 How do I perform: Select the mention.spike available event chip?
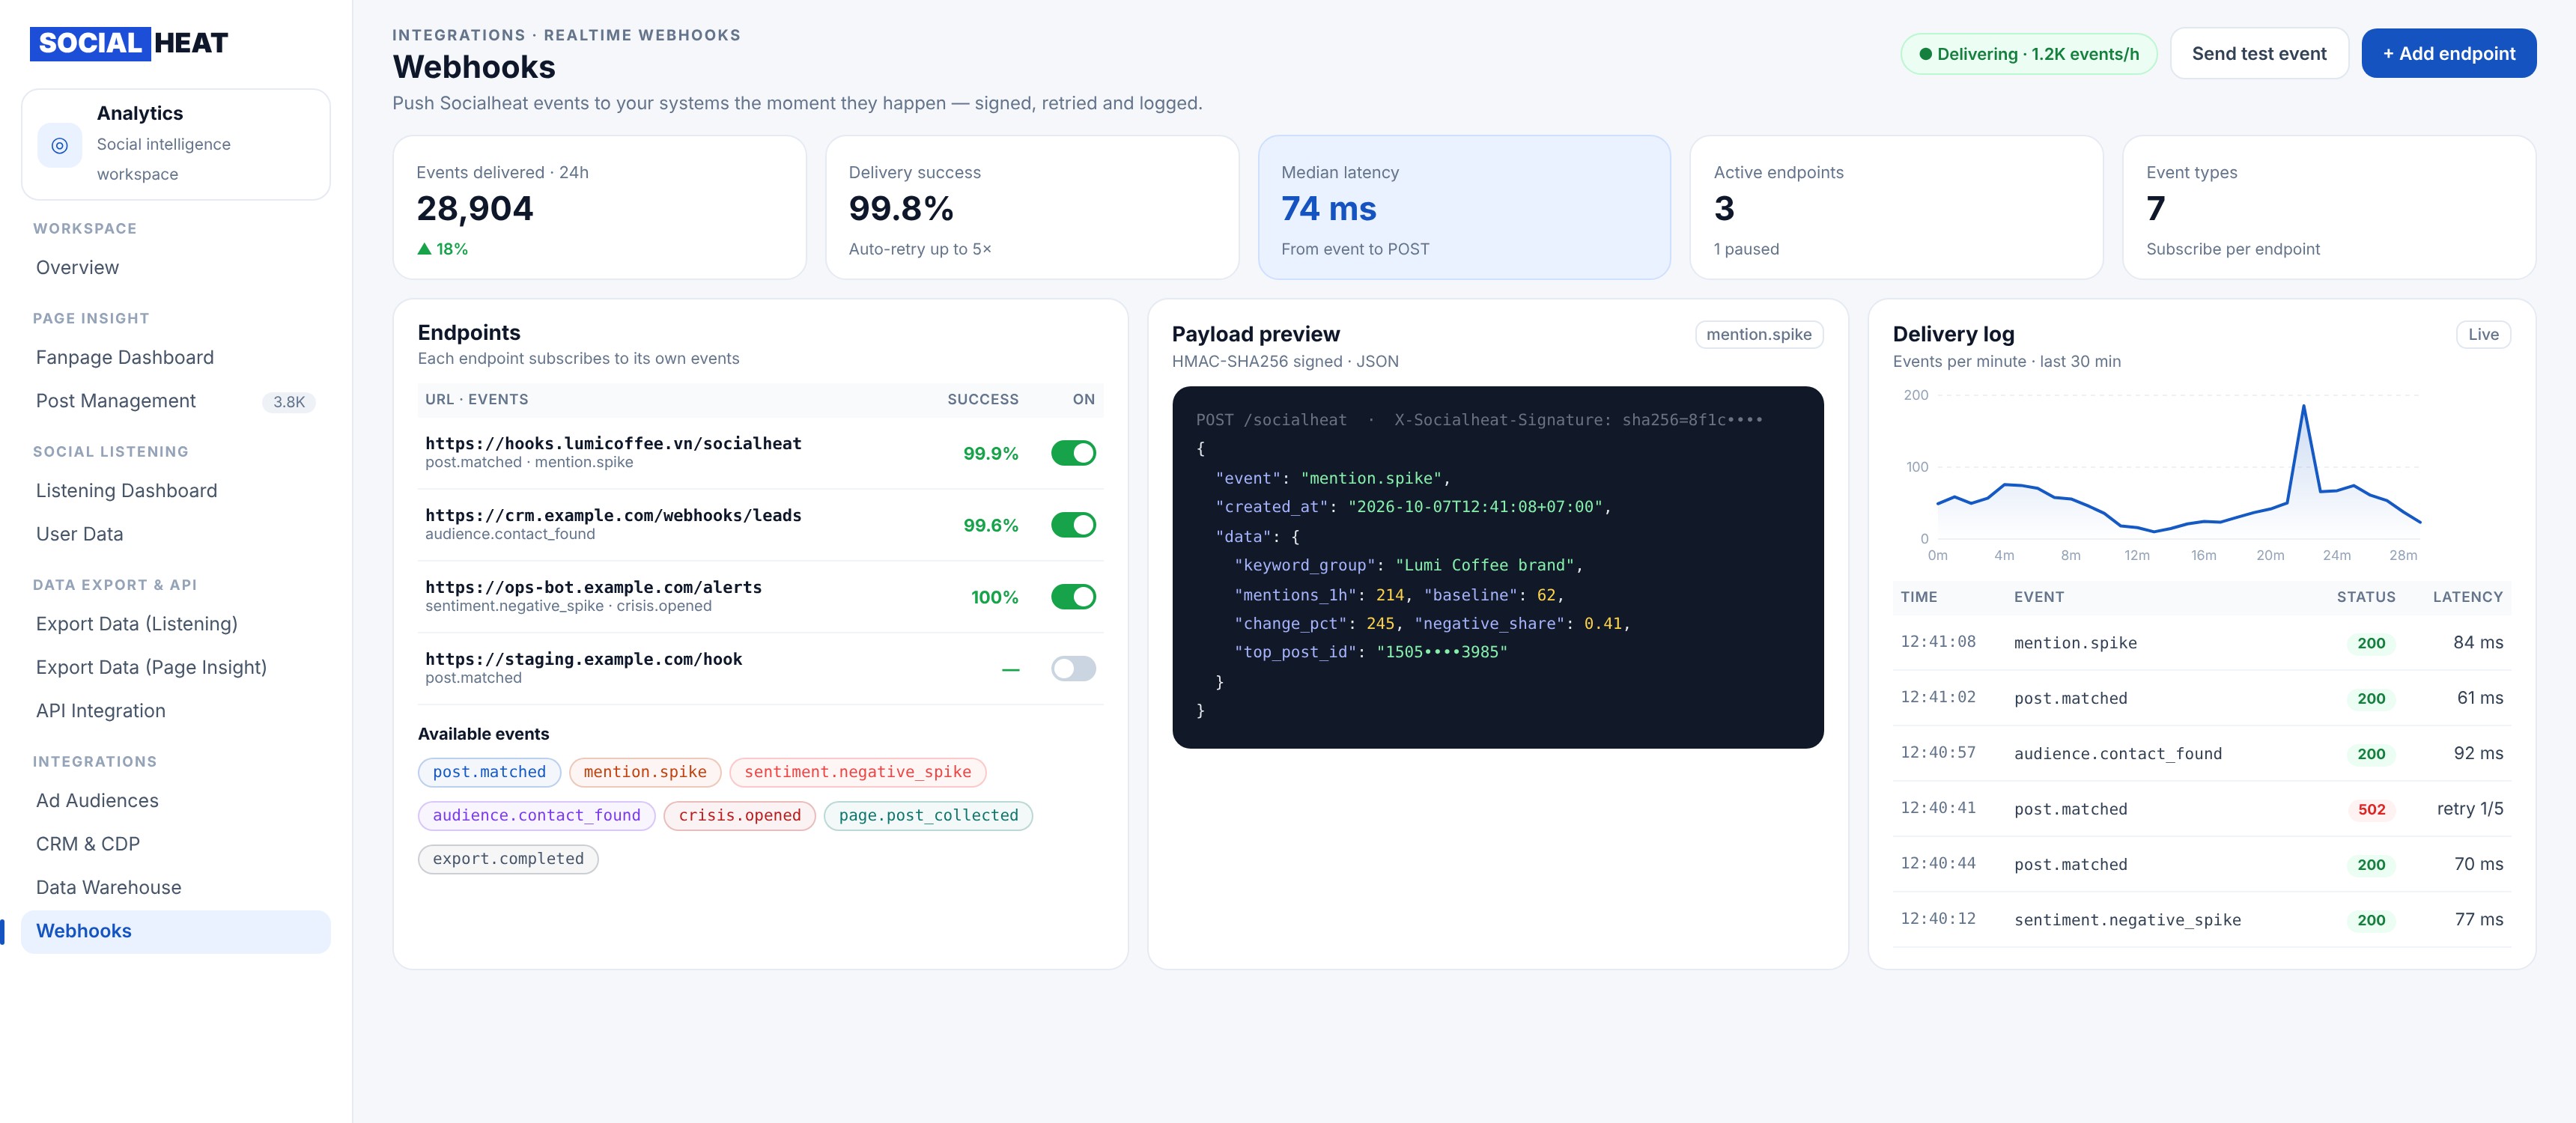(x=645, y=772)
